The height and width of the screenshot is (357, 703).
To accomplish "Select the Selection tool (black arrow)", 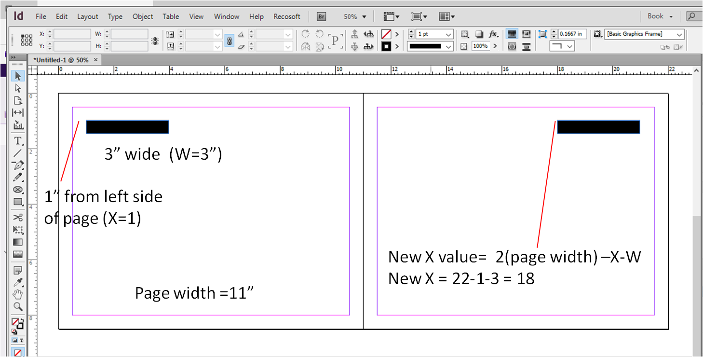I will (18, 76).
